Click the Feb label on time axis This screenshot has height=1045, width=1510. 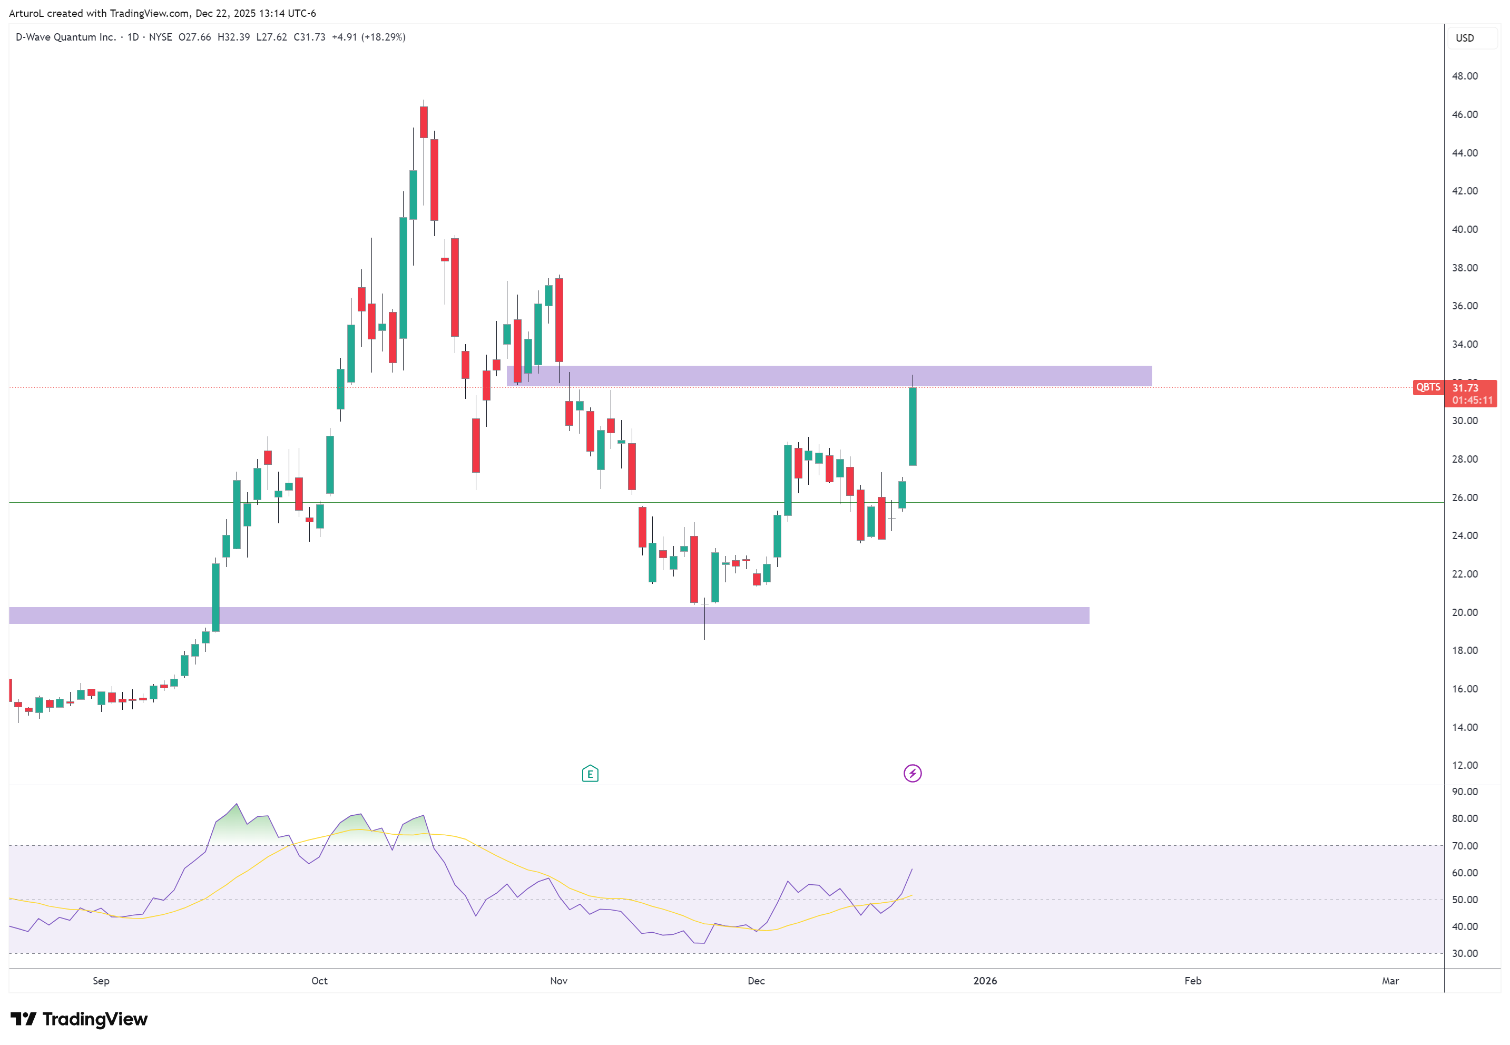(1192, 981)
